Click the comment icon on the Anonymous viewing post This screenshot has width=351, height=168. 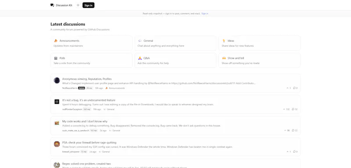tap(294, 88)
